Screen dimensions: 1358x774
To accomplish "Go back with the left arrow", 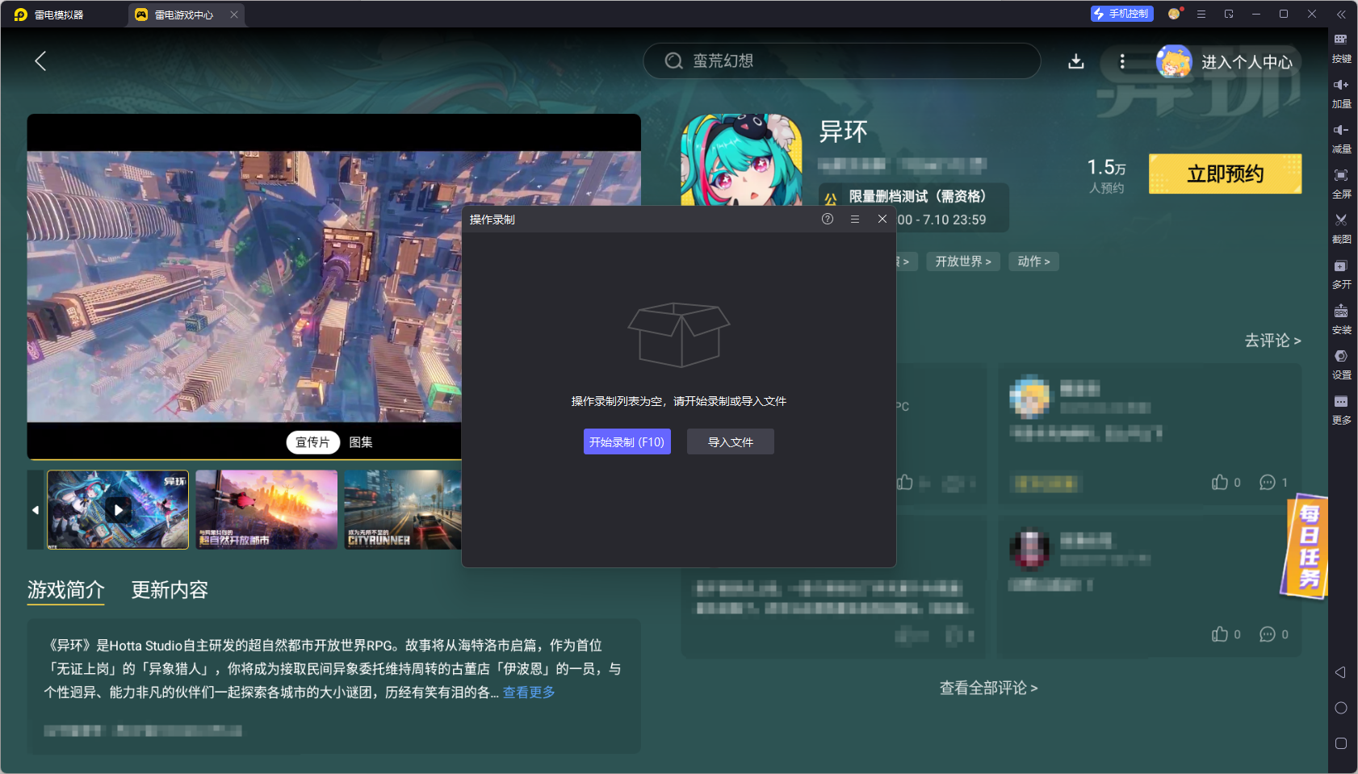I will [x=40, y=61].
